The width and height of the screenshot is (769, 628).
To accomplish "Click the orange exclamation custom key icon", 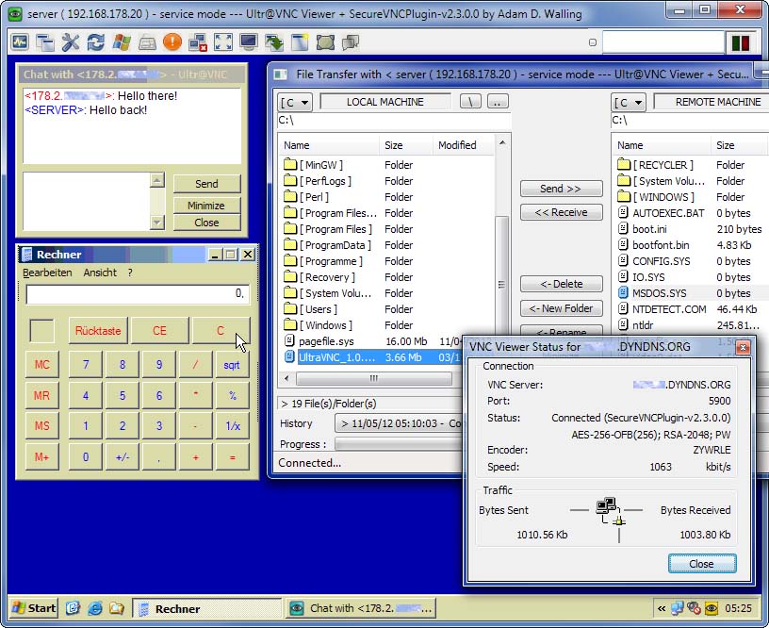I will [172, 42].
